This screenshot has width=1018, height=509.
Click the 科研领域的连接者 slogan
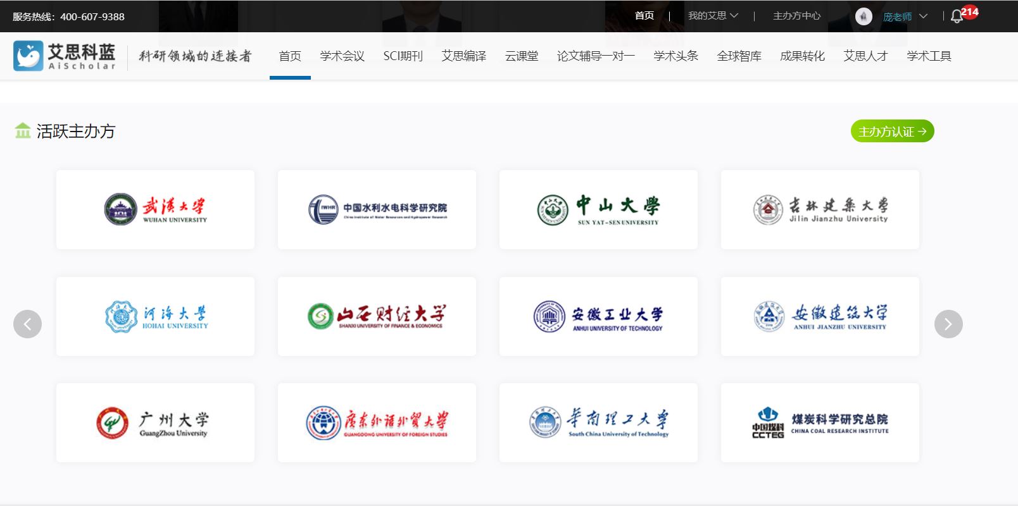click(x=195, y=56)
